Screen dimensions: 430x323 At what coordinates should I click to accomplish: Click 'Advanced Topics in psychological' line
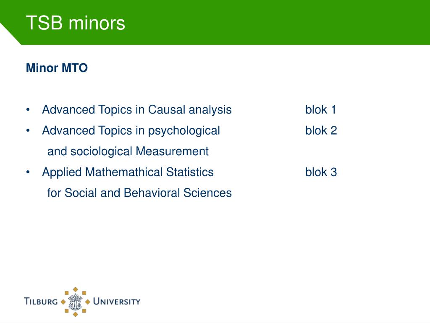point(131,131)
